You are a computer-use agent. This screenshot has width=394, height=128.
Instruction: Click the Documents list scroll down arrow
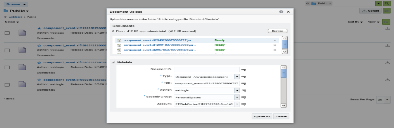coord(285,52)
